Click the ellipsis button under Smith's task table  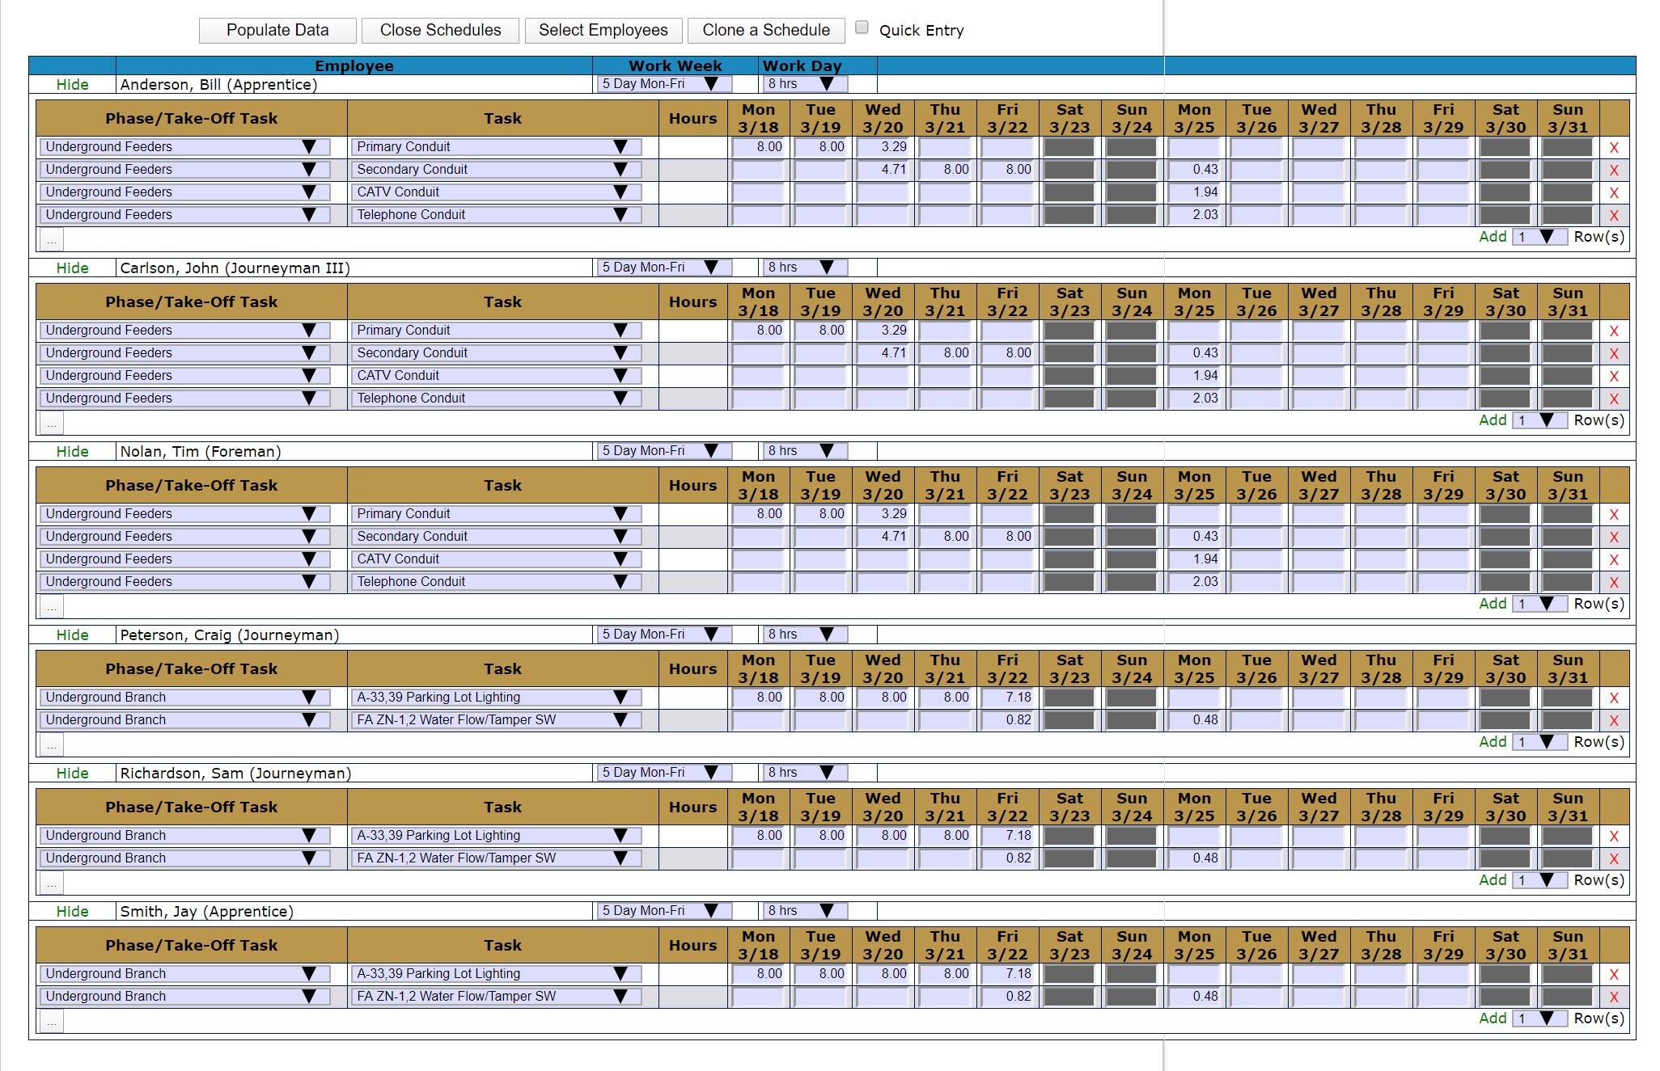[52, 1021]
